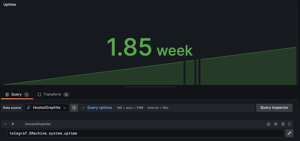Image resolution: width=300 pixels, height=141 pixels.
Task: Toggle visibility of query A
Action: tap(276, 124)
